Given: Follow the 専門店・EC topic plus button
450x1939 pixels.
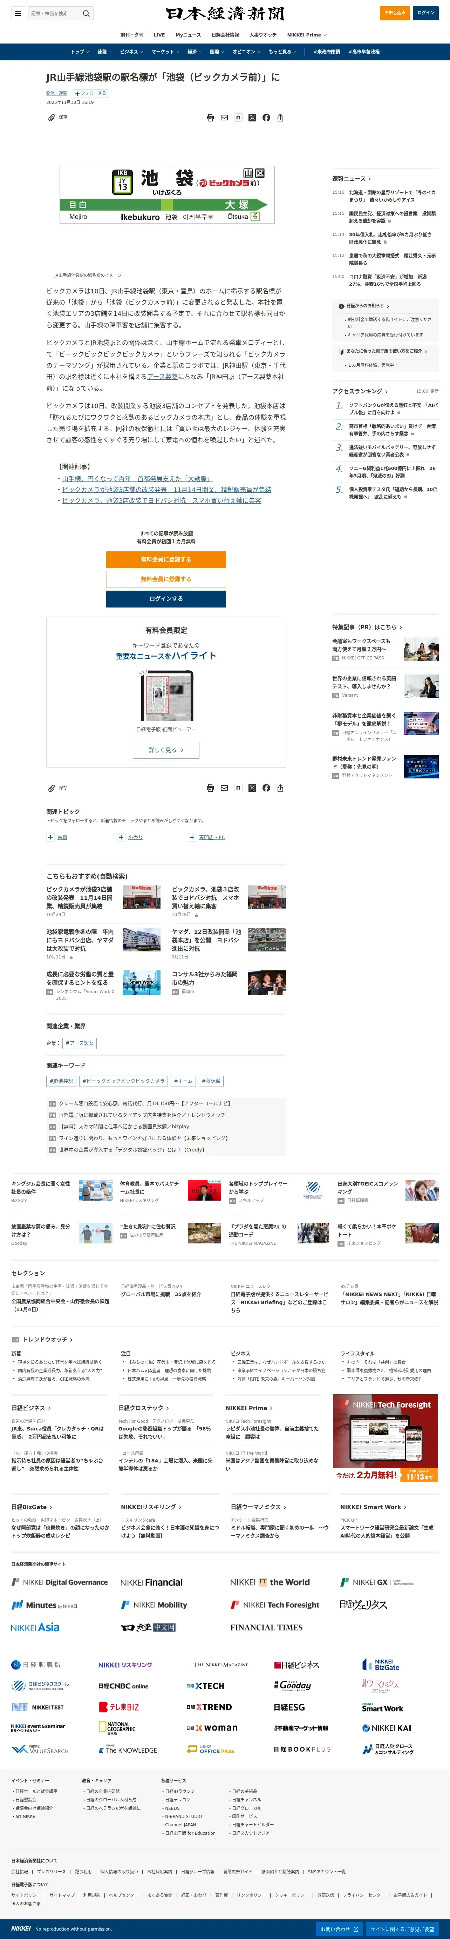Looking at the screenshot, I should click(x=192, y=837).
